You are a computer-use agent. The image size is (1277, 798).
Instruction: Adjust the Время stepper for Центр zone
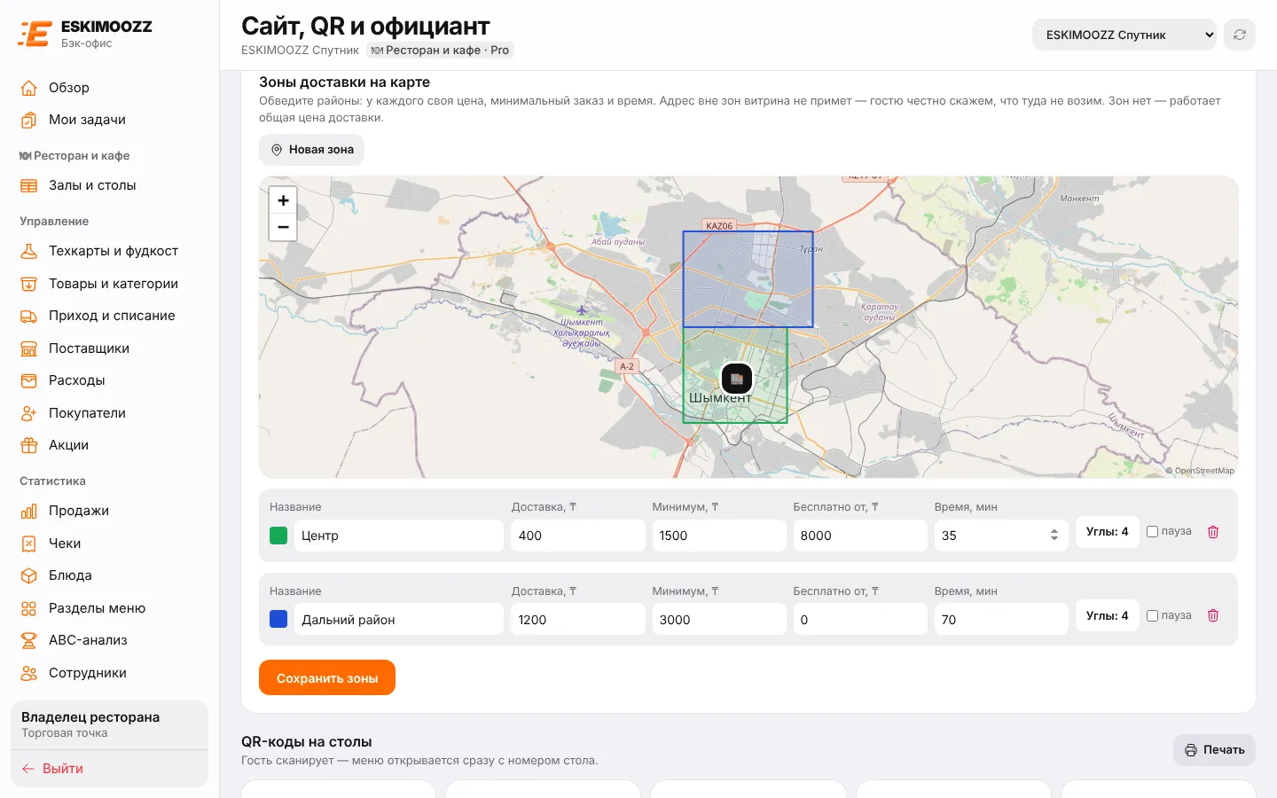[1054, 536]
